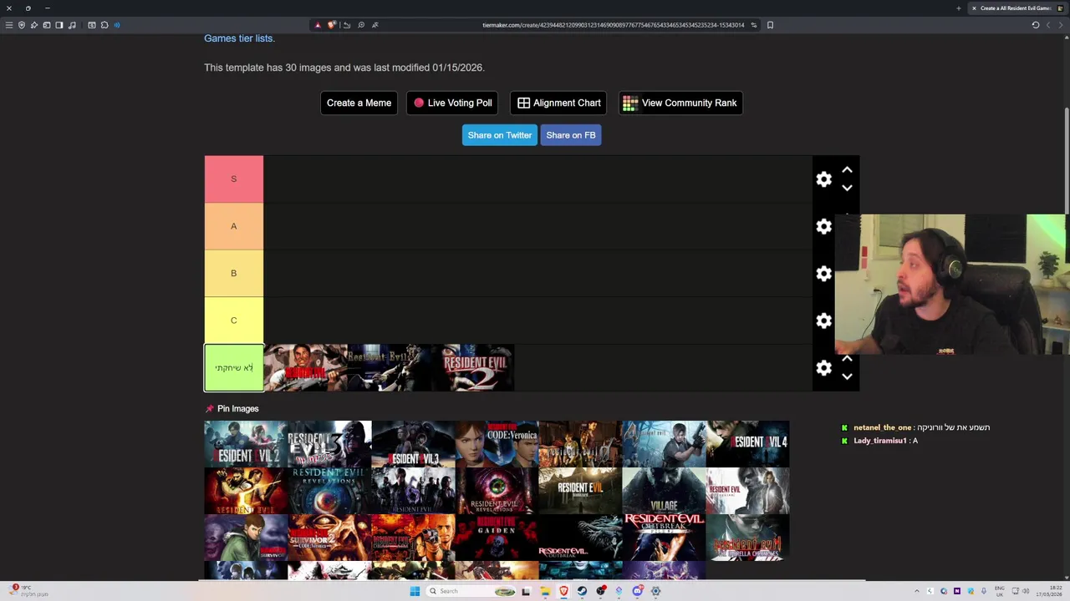Open Discord from the taskbar

638,591
